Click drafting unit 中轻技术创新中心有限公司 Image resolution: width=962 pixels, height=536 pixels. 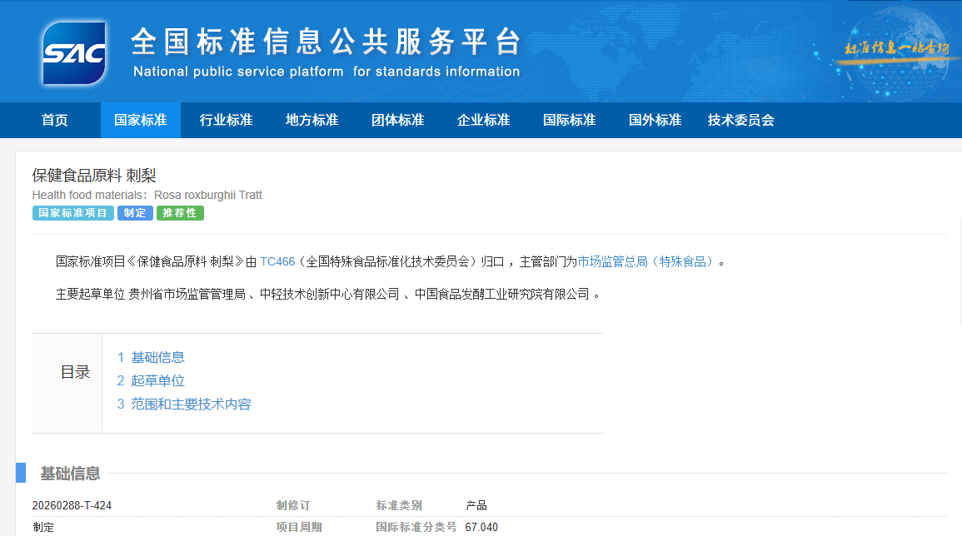330,295
